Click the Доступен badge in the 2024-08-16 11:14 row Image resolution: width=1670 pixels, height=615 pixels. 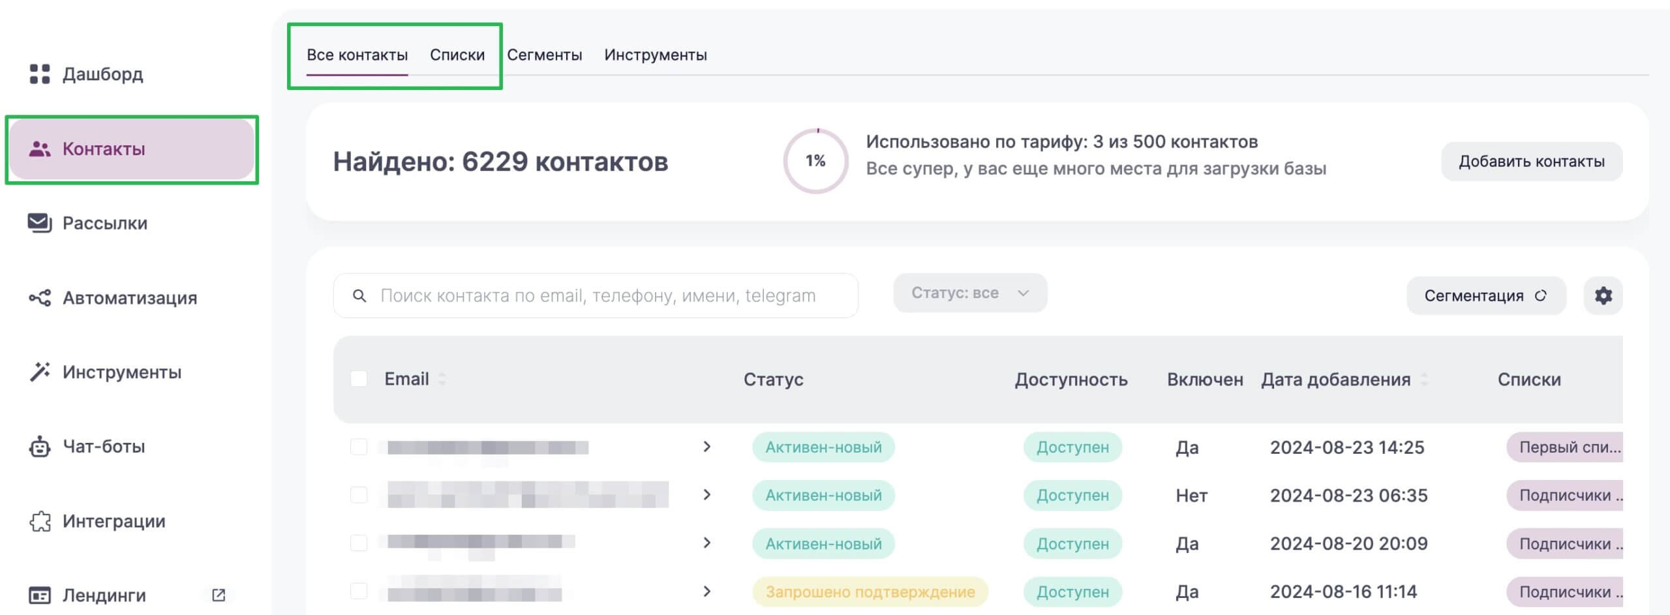pos(1072,592)
